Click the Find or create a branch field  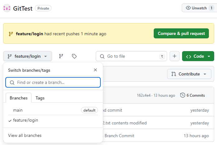point(53,82)
